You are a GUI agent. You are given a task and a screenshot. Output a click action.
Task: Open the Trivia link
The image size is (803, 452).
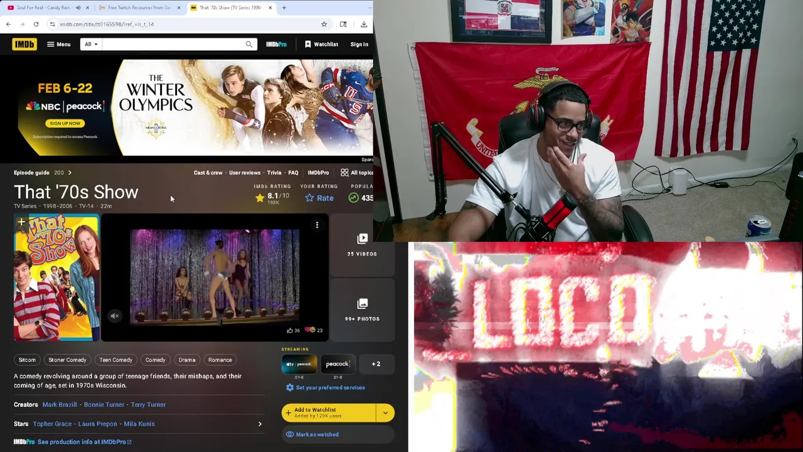pyautogui.click(x=274, y=173)
